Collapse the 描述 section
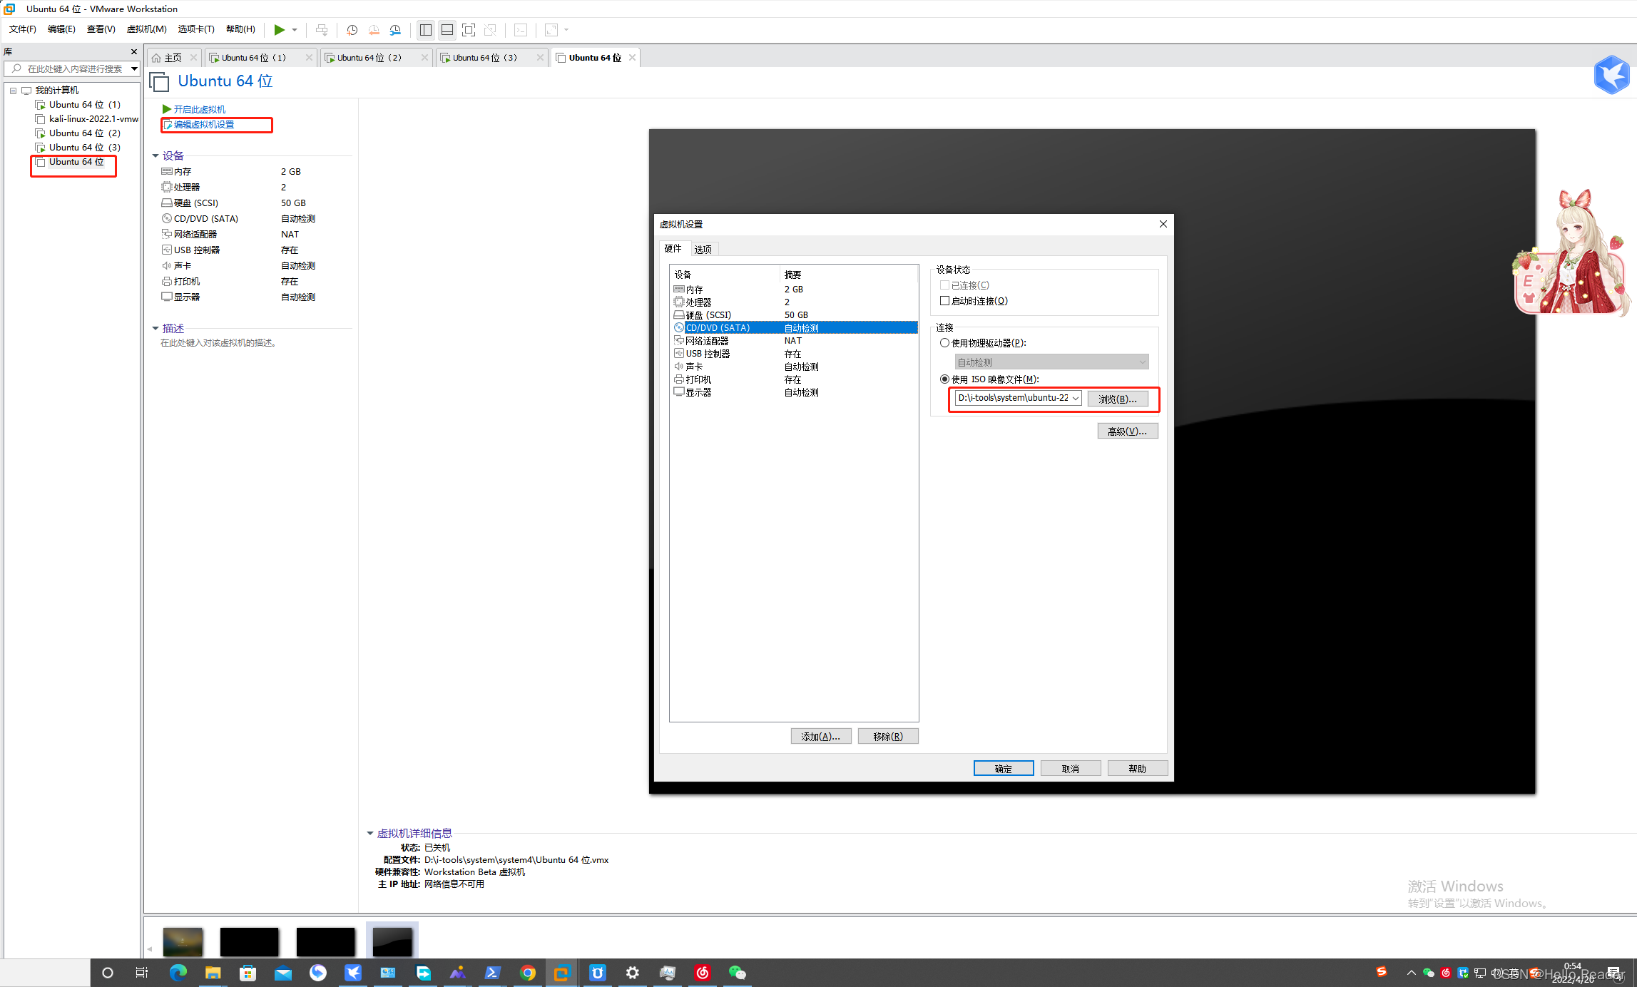This screenshot has height=987, width=1637. [x=155, y=328]
